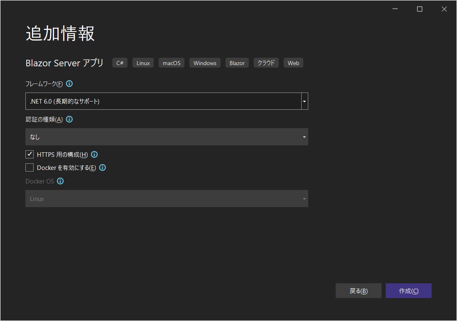Image resolution: width=457 pixels, height=321 pixels.
Task: Click the クラウド tag
Action: pyautogui.click(x=266, y=63)
